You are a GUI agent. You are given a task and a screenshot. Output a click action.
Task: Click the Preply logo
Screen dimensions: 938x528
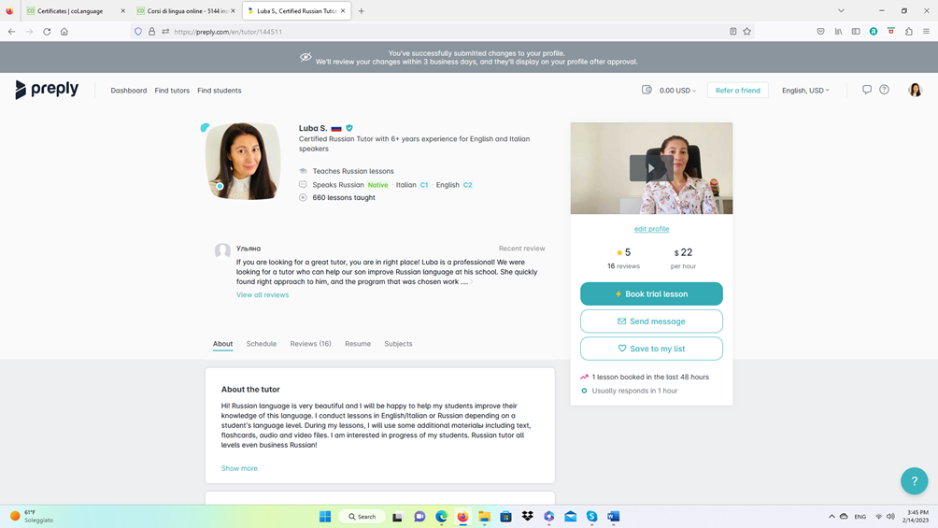(47, 90)
